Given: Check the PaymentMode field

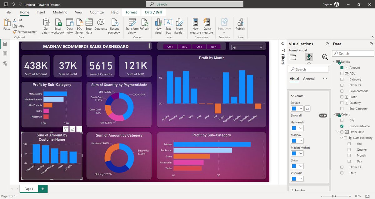Looking at the screenshot, I should tap(342, 91).
